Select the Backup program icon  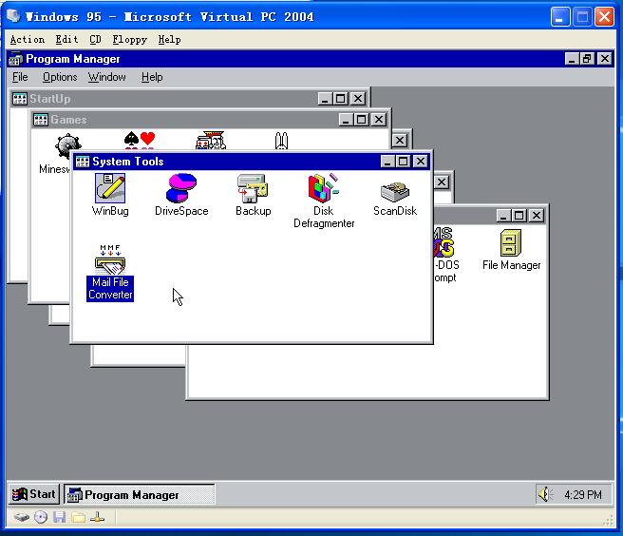click(253, 188)
